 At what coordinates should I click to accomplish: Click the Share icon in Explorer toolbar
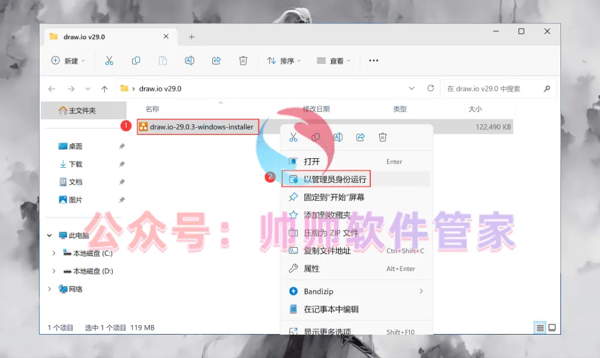point(216,61)
